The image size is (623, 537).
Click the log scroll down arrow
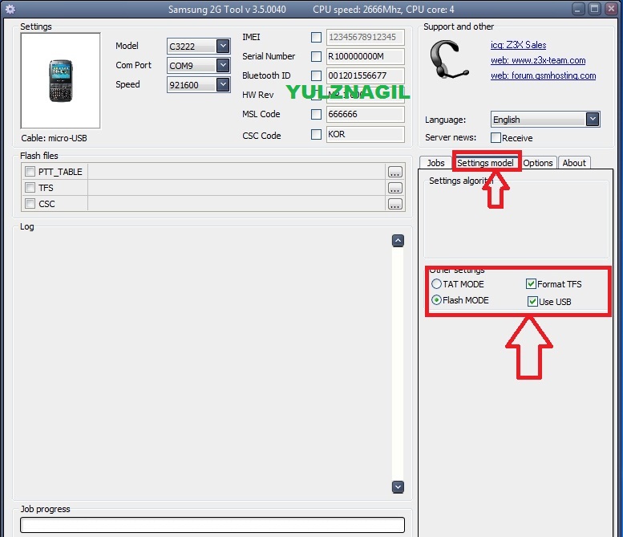[398, 487]
